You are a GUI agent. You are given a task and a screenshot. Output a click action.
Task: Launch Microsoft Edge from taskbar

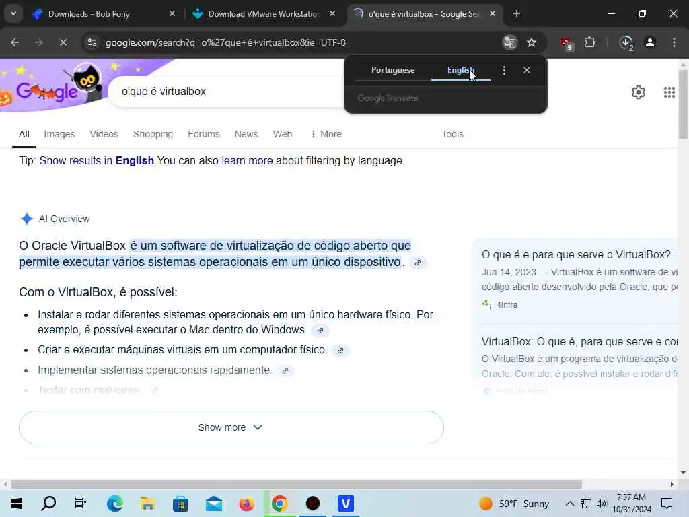(x=114, y=504)
